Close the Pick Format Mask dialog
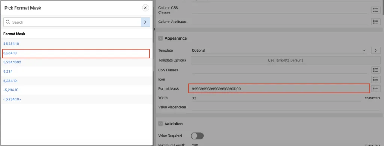 (x=145, y=8)
